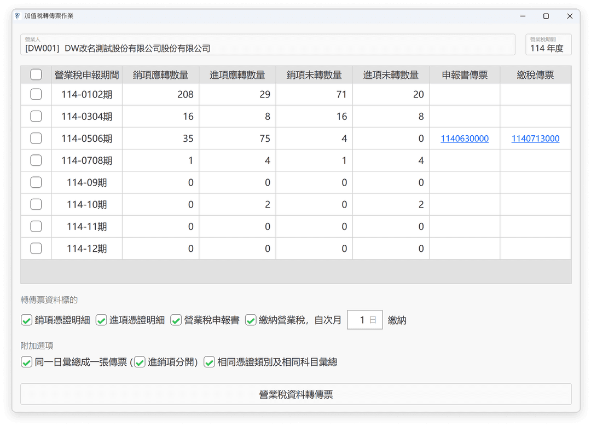Check the checkbox for period 114-09期

click(x=36, y=182)
